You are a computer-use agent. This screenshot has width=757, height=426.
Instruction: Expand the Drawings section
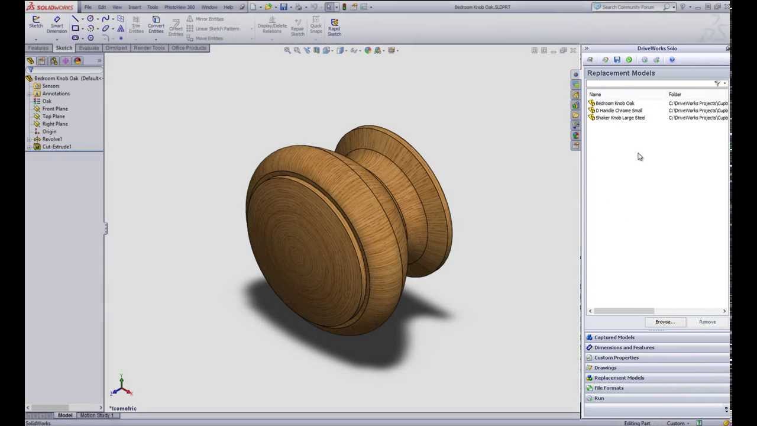656,367
